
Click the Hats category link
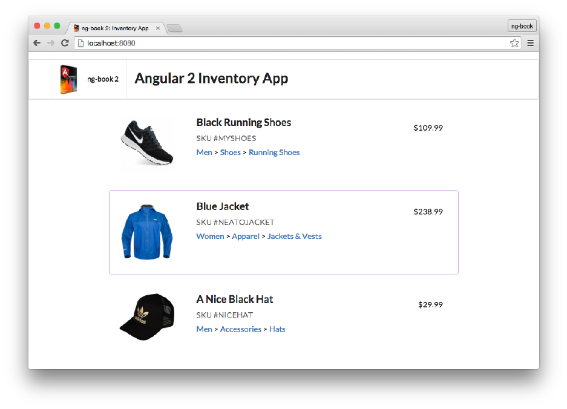(277, 329)
